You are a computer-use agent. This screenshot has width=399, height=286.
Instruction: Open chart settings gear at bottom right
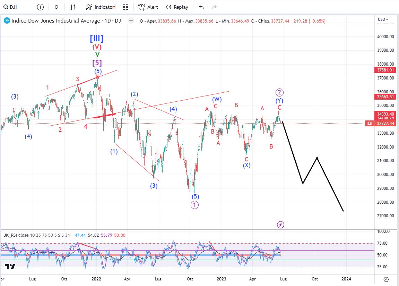(x=386, y=279)
